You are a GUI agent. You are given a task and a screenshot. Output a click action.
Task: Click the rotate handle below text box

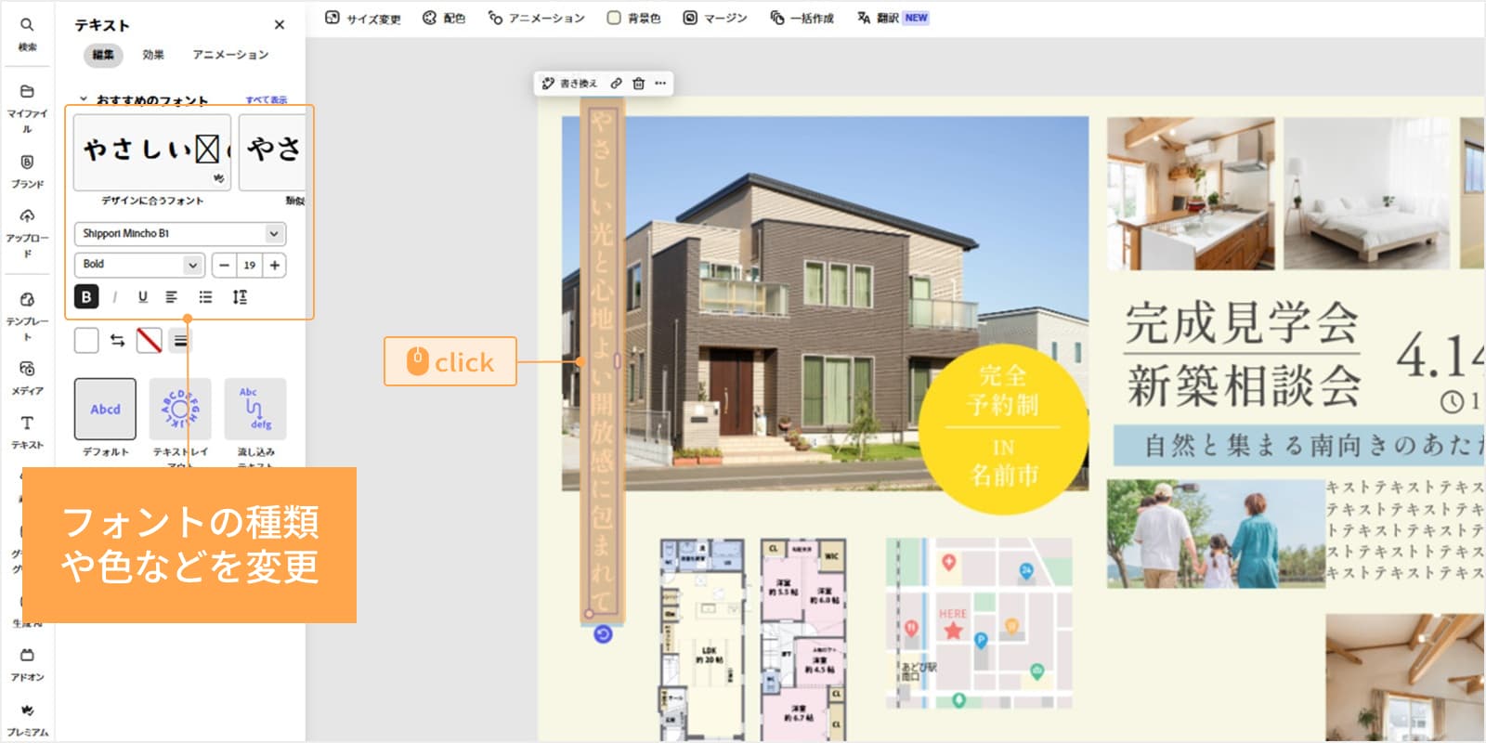[603, 634]
